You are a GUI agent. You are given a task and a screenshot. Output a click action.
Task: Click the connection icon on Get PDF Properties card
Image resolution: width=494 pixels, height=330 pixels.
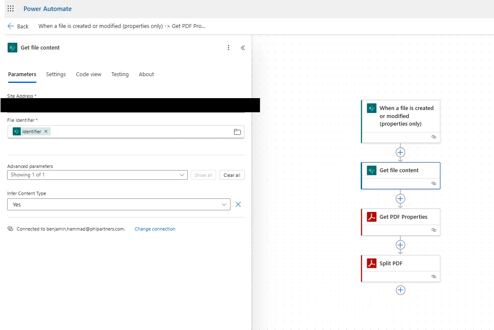click(x=434, y=230)
